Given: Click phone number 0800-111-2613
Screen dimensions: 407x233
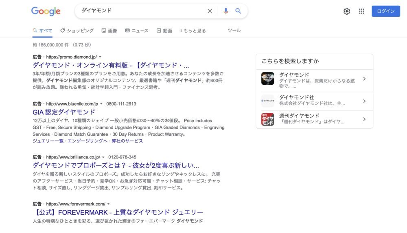Looking at the screenshot, I should tap(121, 104).
